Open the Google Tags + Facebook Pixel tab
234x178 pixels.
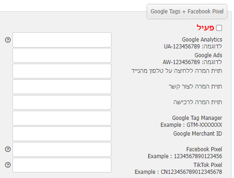[x=187, y=12]
